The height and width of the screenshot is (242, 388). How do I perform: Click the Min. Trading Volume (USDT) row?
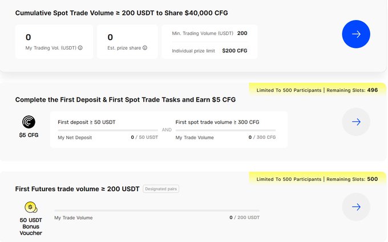click(209, 34)
